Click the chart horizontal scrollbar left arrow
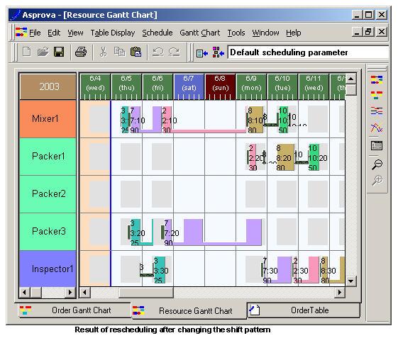This screenshot has width=398, height=338. click(84, 293)
